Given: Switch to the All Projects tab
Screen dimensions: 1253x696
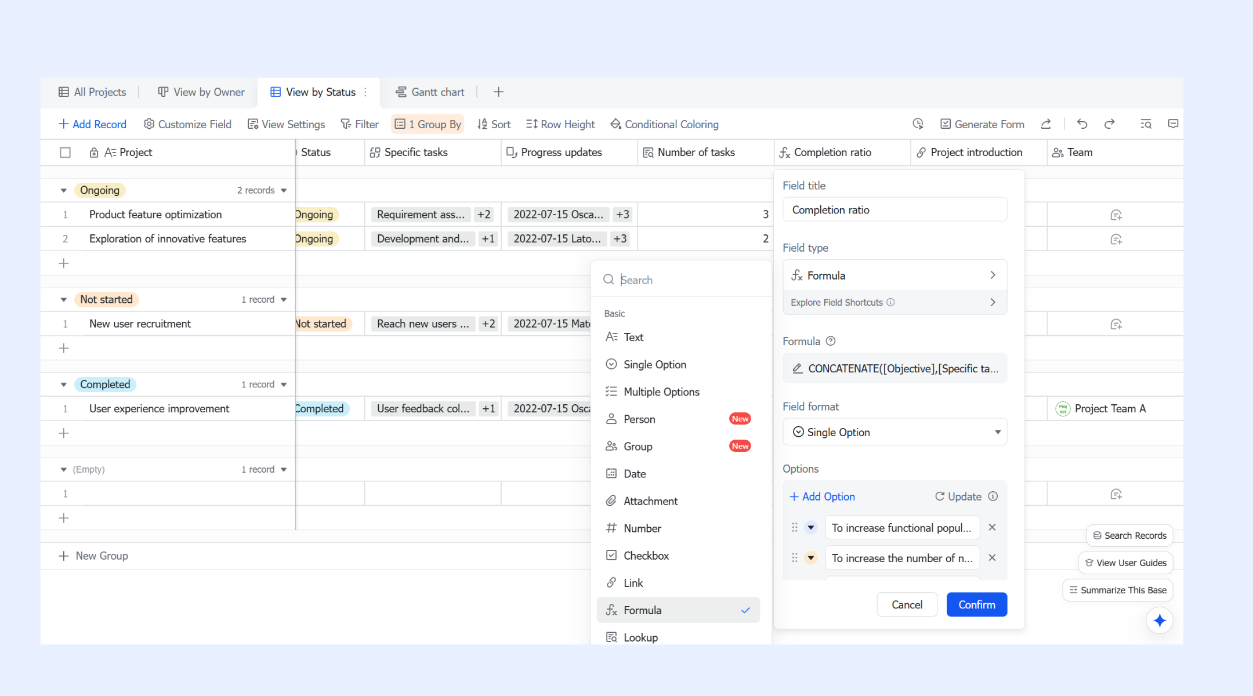Looking at the screenshot, I should 92,92.
